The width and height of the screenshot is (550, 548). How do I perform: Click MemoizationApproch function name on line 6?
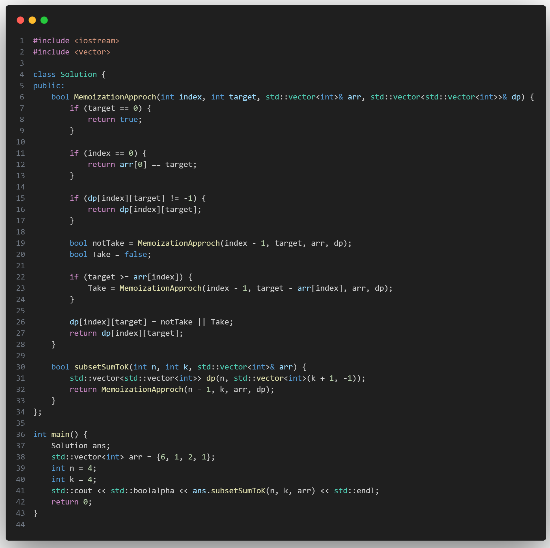[x=115, y=97]
